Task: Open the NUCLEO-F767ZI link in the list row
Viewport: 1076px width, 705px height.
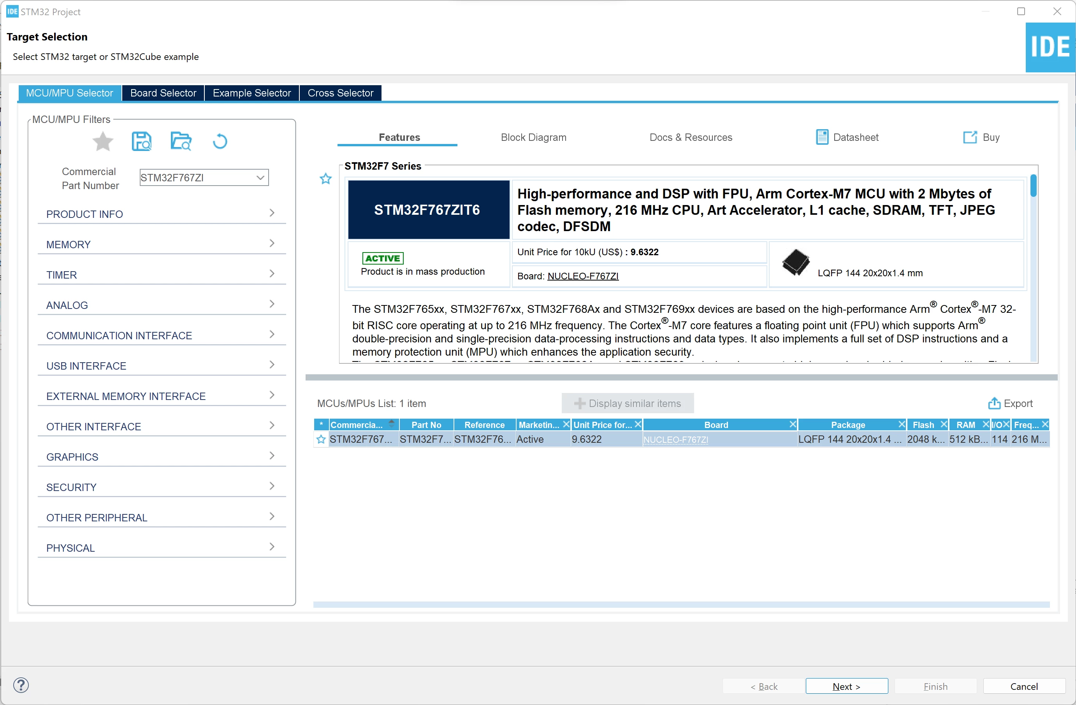Action: pos(675,439)
